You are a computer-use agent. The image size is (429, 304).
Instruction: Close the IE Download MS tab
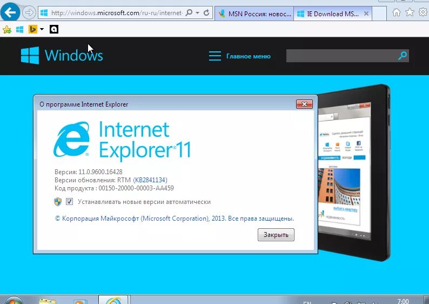[366, 14]
